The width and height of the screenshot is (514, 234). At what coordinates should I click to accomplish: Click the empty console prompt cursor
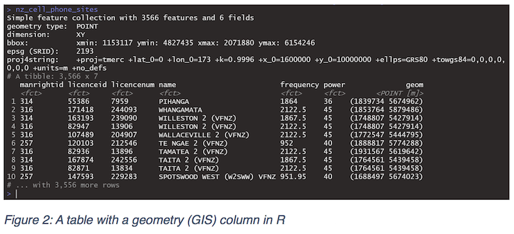16,194
